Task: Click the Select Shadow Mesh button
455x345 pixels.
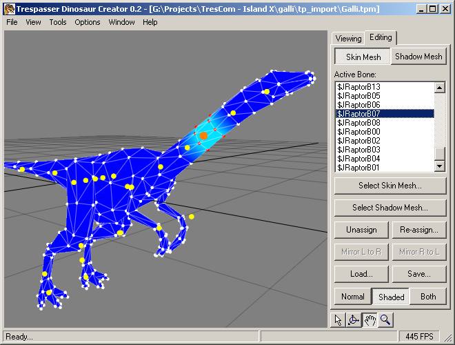Action: tap(390, 208)
